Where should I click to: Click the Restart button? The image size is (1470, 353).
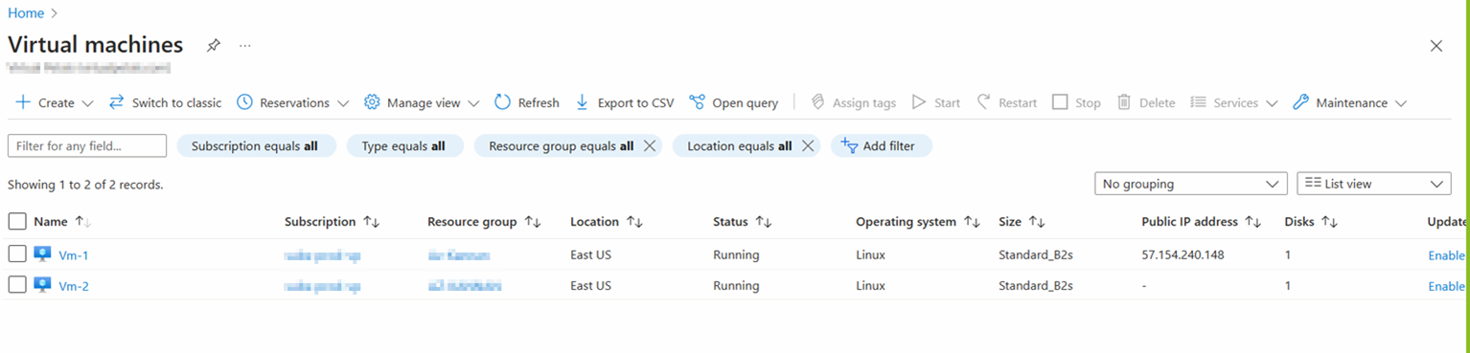(x=1006, y=102)
